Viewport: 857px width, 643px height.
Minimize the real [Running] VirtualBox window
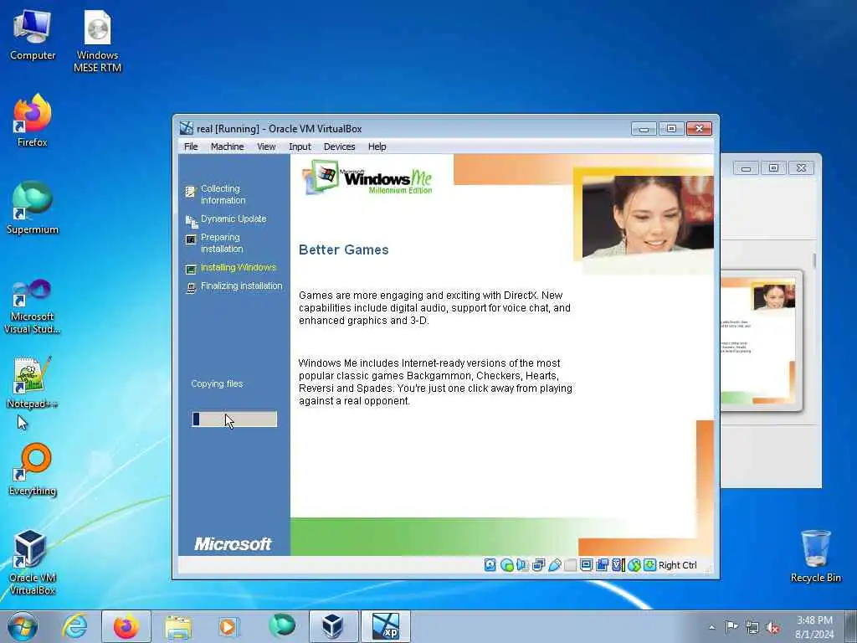[644, 129]
